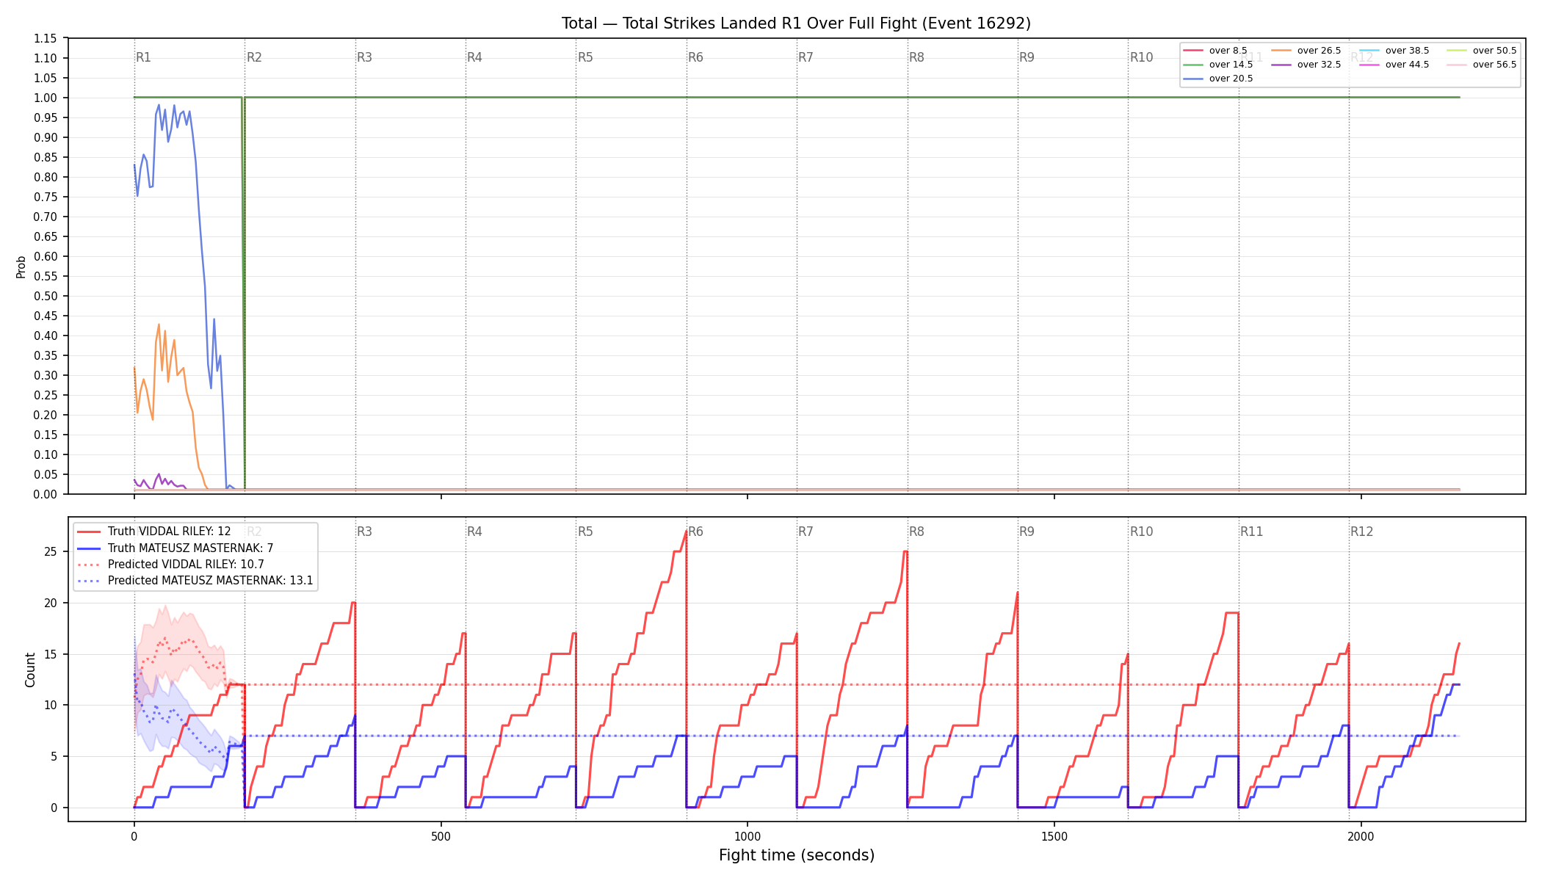Image resolution: width=1542 pixels, height=881 pixels.
Task: Click the R9 round marker in the count plot
Action: 1027,532
